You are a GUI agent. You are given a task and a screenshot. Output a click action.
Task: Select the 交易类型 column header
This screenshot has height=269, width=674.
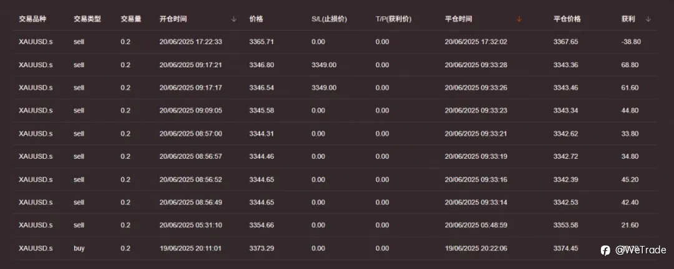(x=87, y=19)
